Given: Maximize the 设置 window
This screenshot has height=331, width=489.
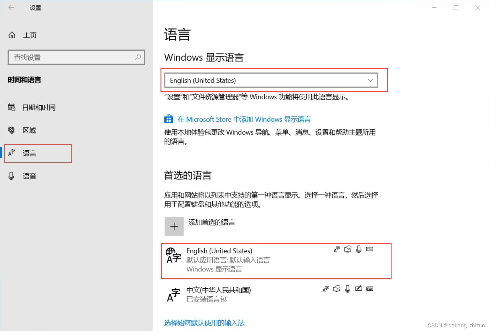Looking at the screenshot, I should tap(456, 8).
